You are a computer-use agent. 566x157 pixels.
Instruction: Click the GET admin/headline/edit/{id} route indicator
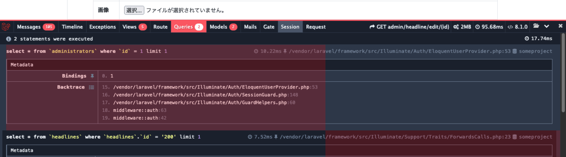tap(409, 27)
